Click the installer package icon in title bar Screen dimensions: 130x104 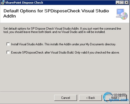click(x=2, y=3)
